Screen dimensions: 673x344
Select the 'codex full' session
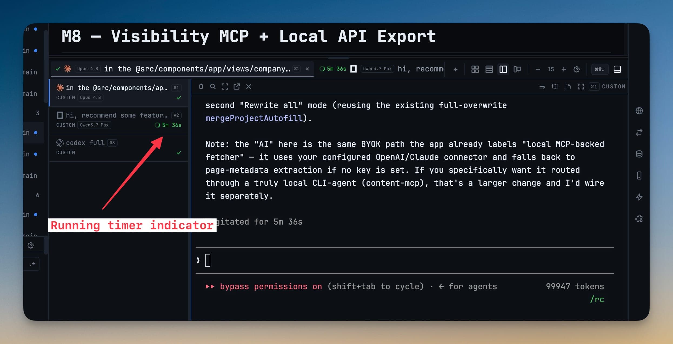click(x=118, y=147)
